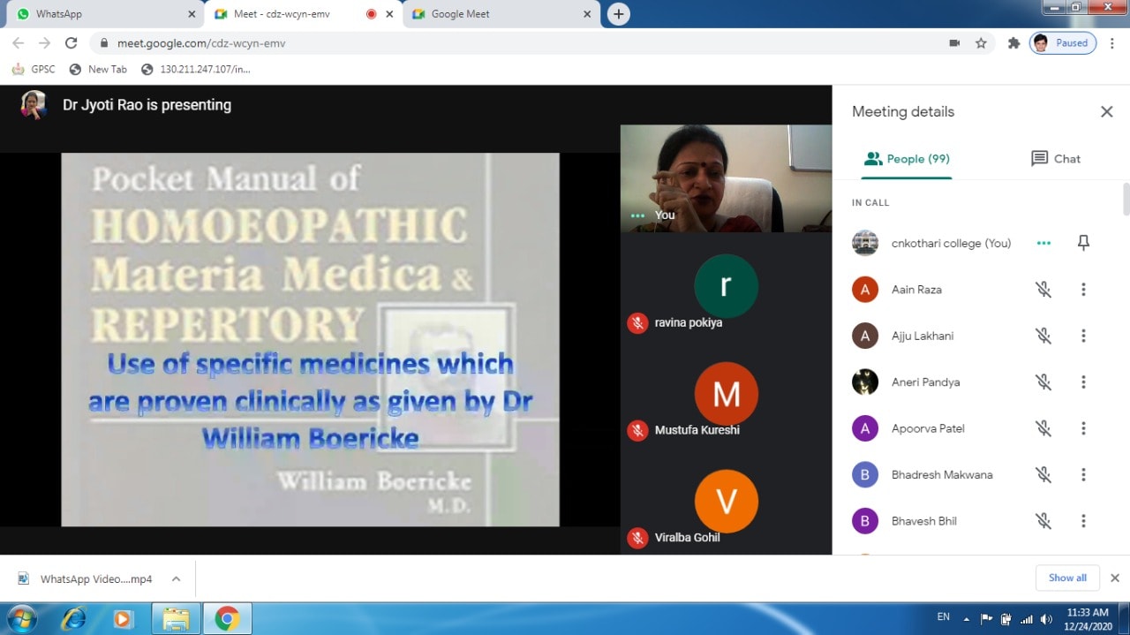Image resolution: width=1130 pixels, height=635 pixels.
Task: Click Dr Jyoti Rao presenter avatar
Action: [x=34, y=104]
